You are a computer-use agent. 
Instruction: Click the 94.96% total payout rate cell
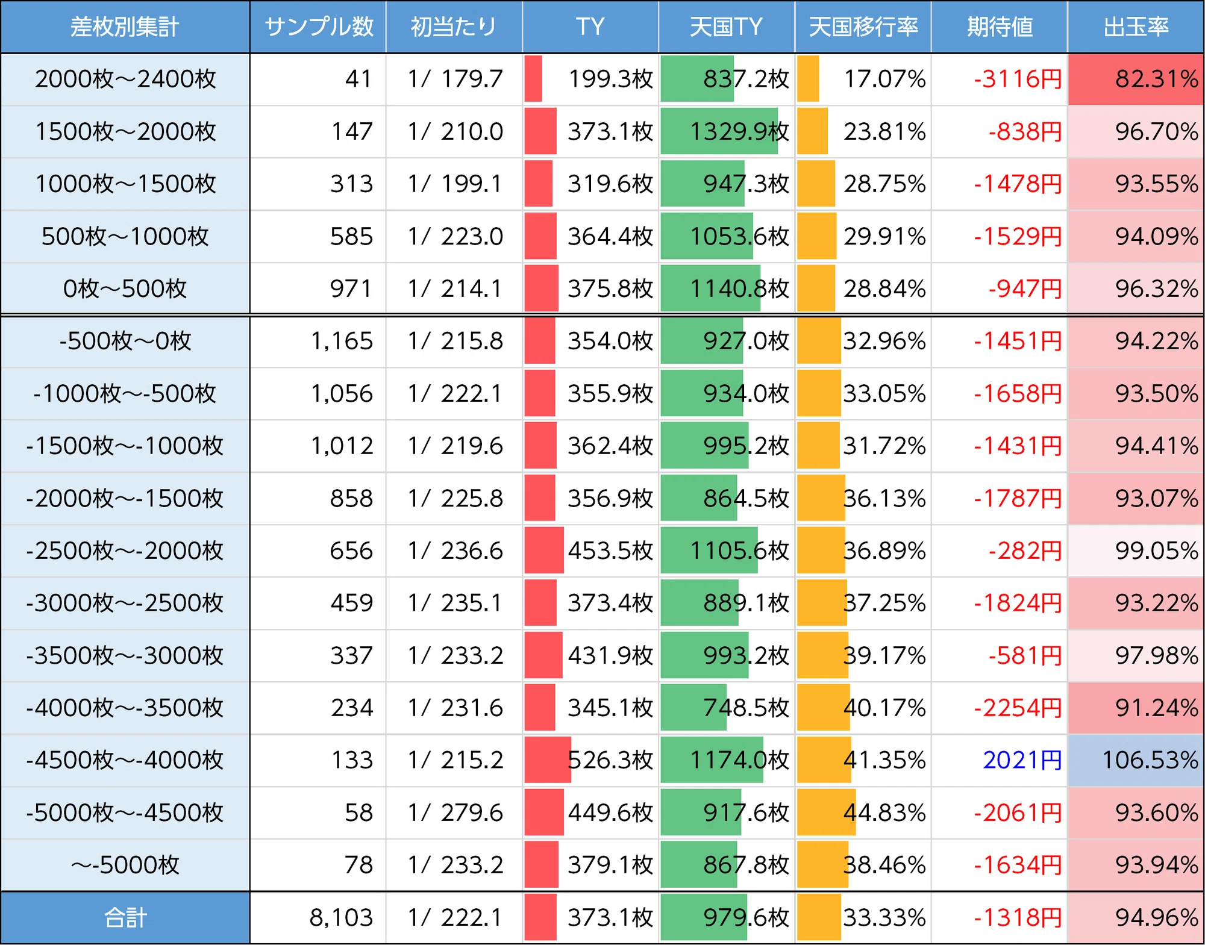(x=1136, y=918)
